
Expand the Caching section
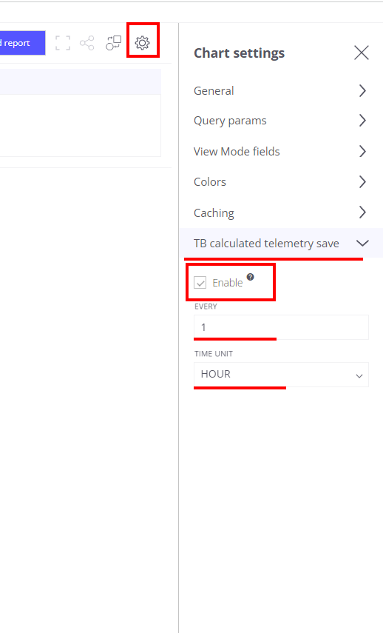pos(281,212)
